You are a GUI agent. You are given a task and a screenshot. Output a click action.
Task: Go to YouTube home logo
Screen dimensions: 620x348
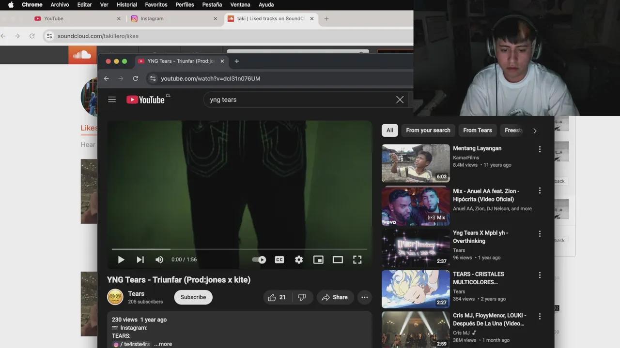146,100
